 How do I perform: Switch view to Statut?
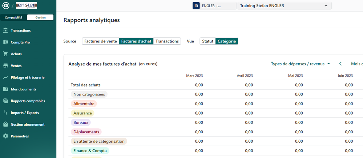[207, 41]
